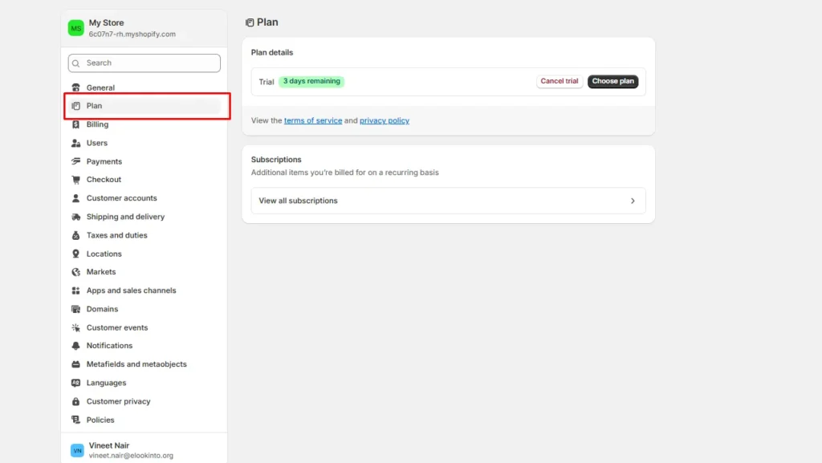Open the Billing settings section

[98, 124]
